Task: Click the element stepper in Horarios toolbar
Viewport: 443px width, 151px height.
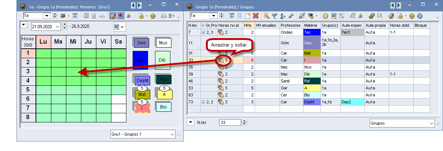Action: click(x=55, y=16)
